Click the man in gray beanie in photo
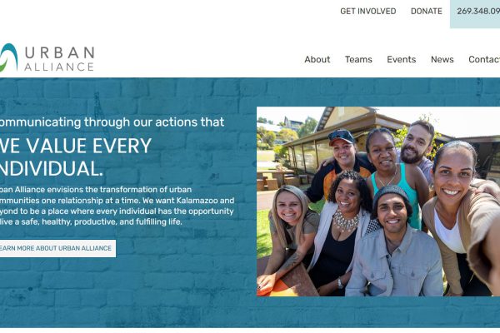 [x=395, y=242]
